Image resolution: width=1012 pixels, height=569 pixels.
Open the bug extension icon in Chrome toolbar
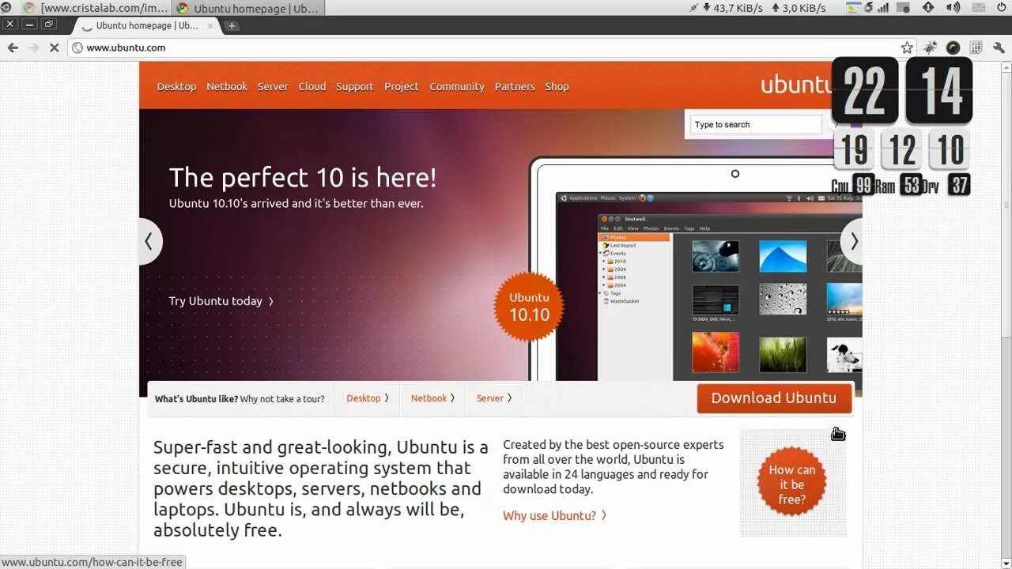[930, 47]
